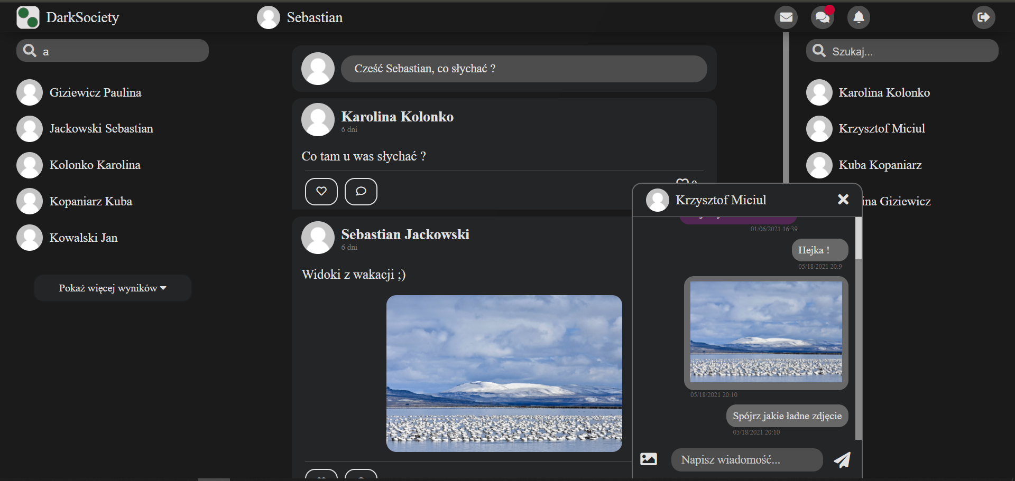Close the Krzysztof Miciul chat window

click(843, 200)
